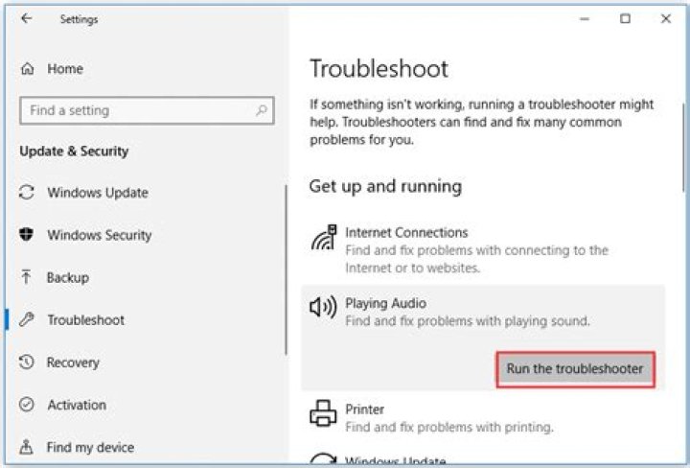
Task: Click the Activation checkmark circle icon
Action: 27,405
